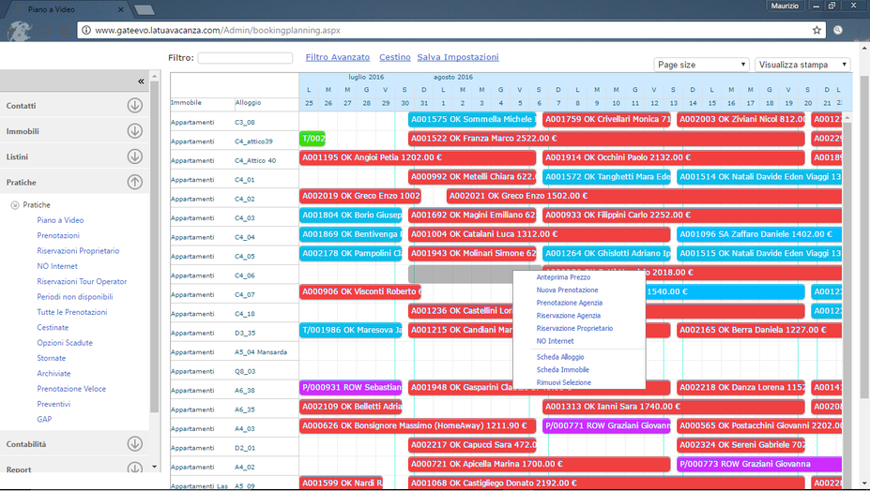
Task: Open the Cestino link
Action: click(x=395, y=57)
